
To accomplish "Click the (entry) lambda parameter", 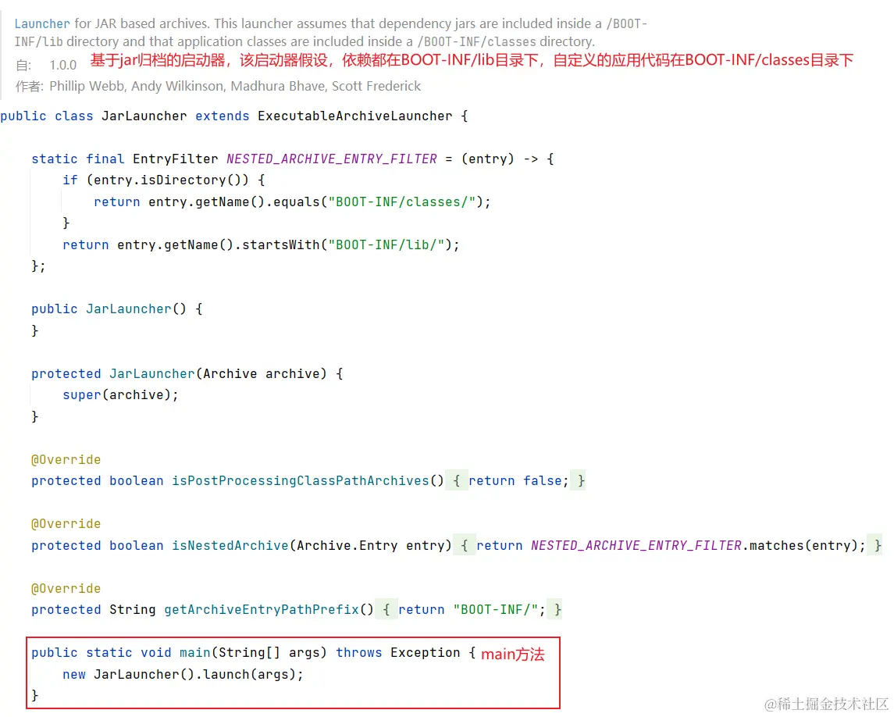I will [x=487, y=159].
